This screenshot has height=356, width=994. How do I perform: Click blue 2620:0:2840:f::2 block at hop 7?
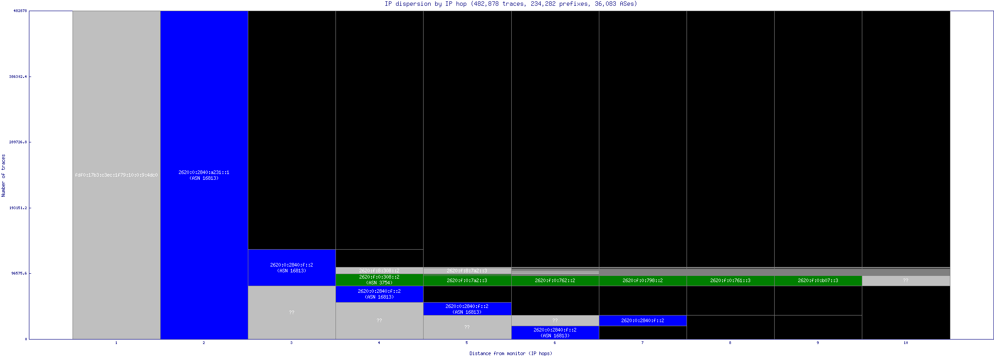coord(642,320)
